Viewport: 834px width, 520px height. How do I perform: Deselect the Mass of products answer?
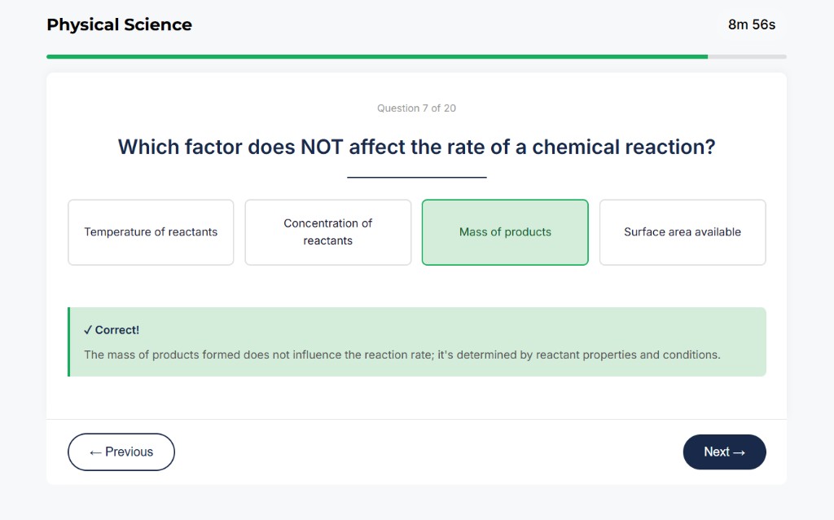[505, 232]
